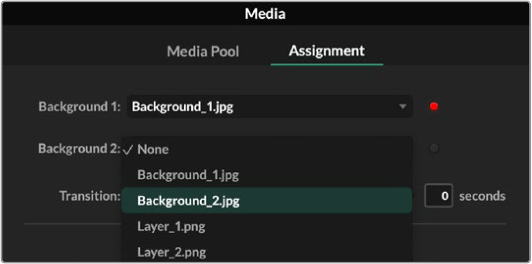Click the gray indicator beside Background 2
Viewport: 532px width, 264px height.
coord(434,149)
